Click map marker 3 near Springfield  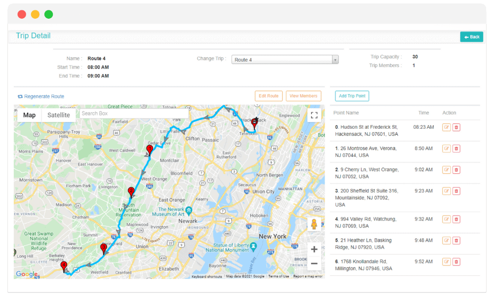103,248
